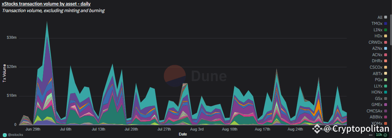Open the xStocks transaction volume chart title link
Screen dimensions: 392x138
46,4
